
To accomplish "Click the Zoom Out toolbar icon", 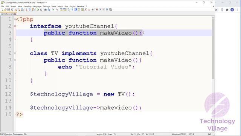I will [x=57, y=9].
